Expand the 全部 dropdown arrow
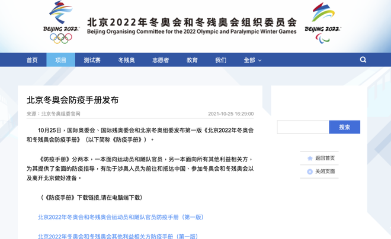This screenshot has width=391, height=239. (x=259, y=60)
